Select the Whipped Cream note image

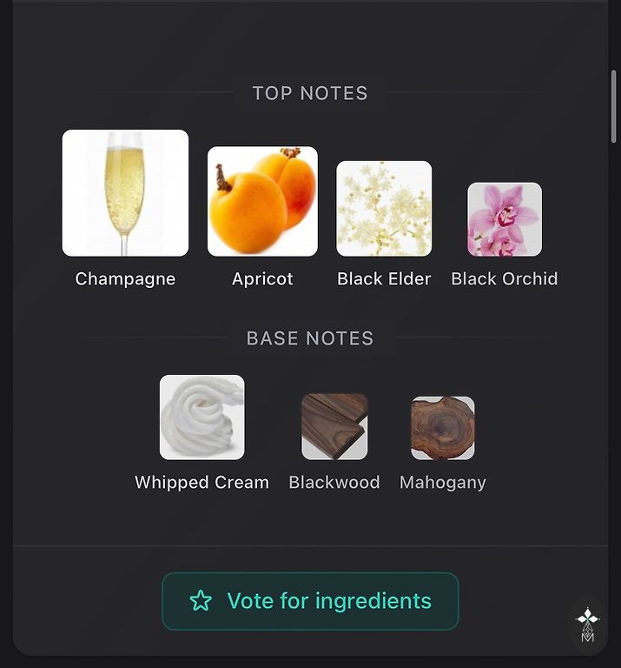(202, 417)
